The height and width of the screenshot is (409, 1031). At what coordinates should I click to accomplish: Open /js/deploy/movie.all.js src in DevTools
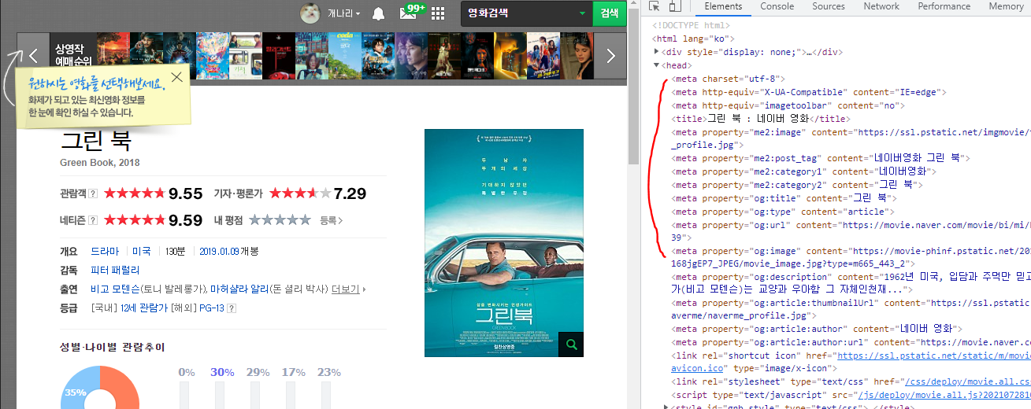pos(944,395)
